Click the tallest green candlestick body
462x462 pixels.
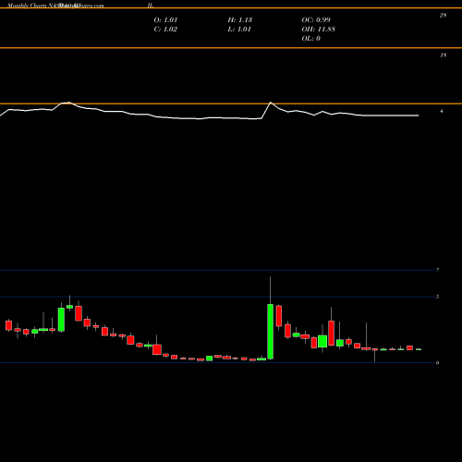click(x=270, y=332)
